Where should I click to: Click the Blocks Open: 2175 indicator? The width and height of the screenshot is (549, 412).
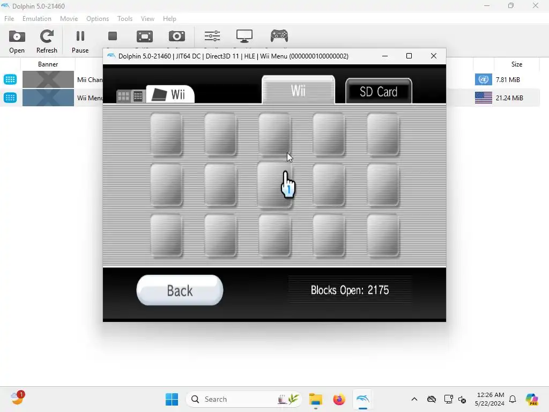350,290
